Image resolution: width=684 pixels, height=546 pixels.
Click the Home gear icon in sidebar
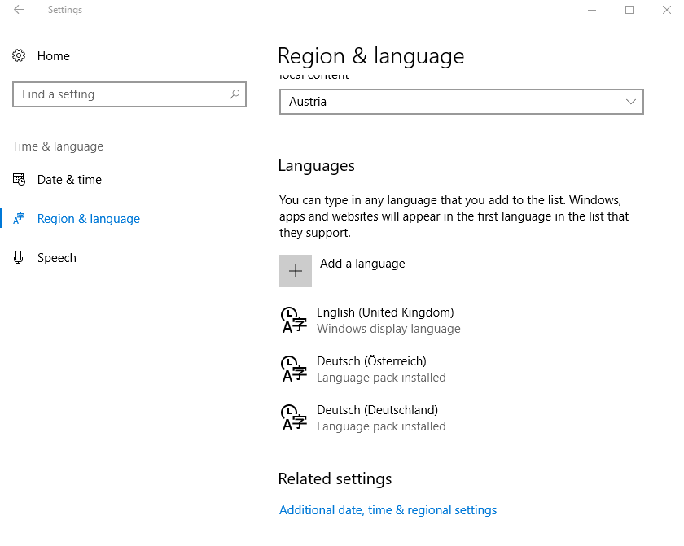pos(20,55)
